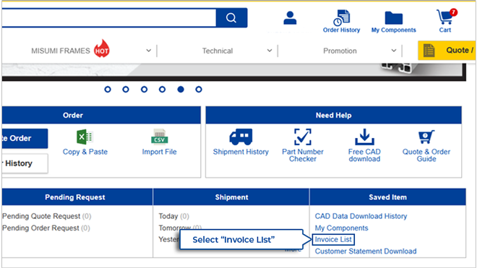Viewport: 477px width, 268px height.
Task: Open Customer Statement Download link
Action: (x=366, y=251)
